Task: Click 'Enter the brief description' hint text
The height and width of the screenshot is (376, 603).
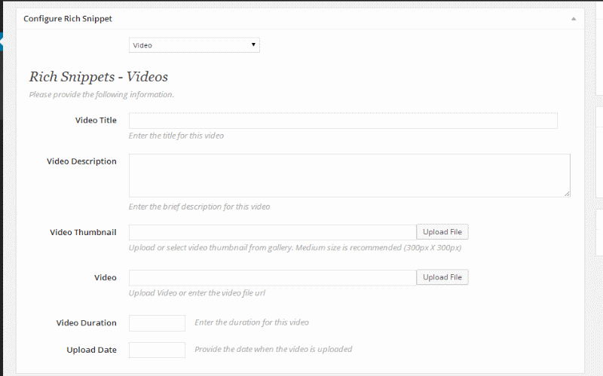Action: click(199, 207)
